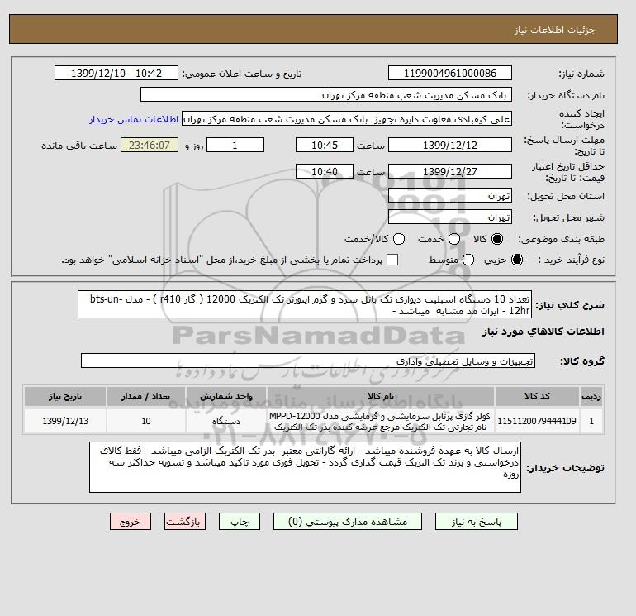Click price validity date 1399/12/27

click(450, 171)
